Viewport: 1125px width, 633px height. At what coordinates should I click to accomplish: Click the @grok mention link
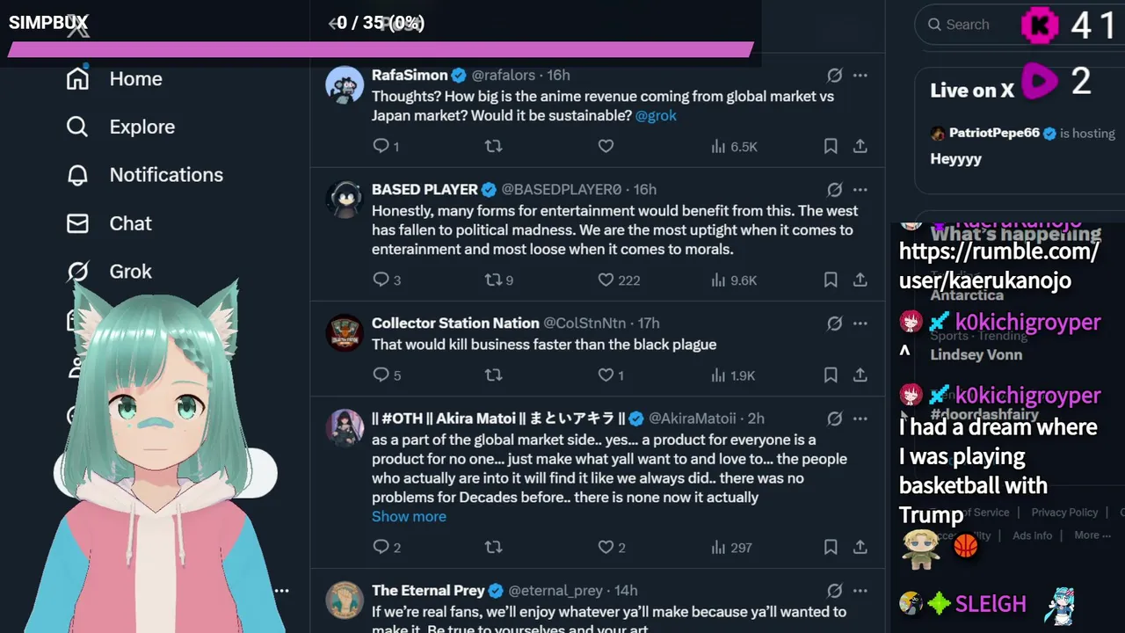[x=656, y=115]
